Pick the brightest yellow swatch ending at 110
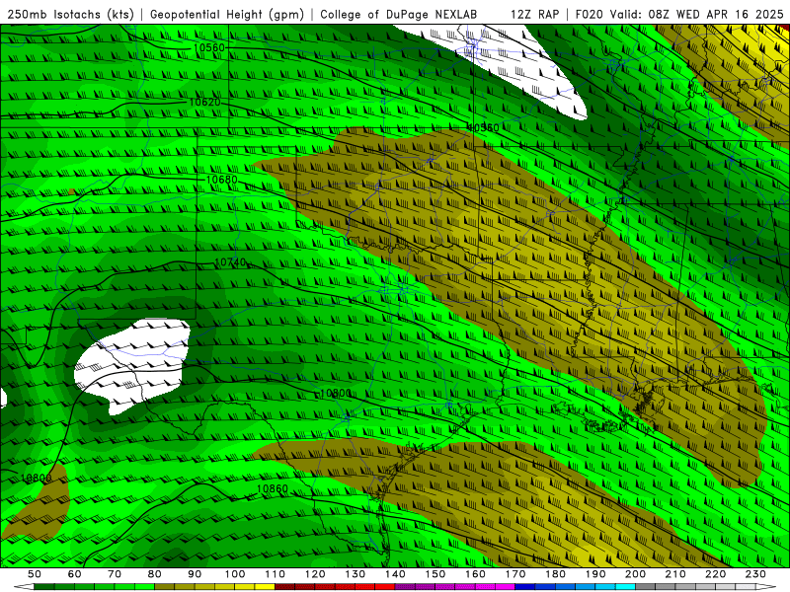Image resolution: width=790 pixels, height=592 pixels. point(265,586)
